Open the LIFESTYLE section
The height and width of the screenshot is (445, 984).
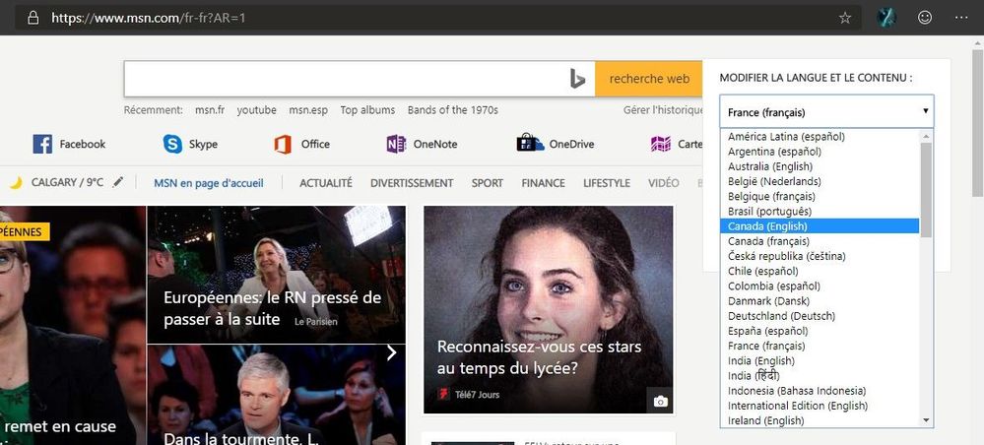[x=606, y=183]
